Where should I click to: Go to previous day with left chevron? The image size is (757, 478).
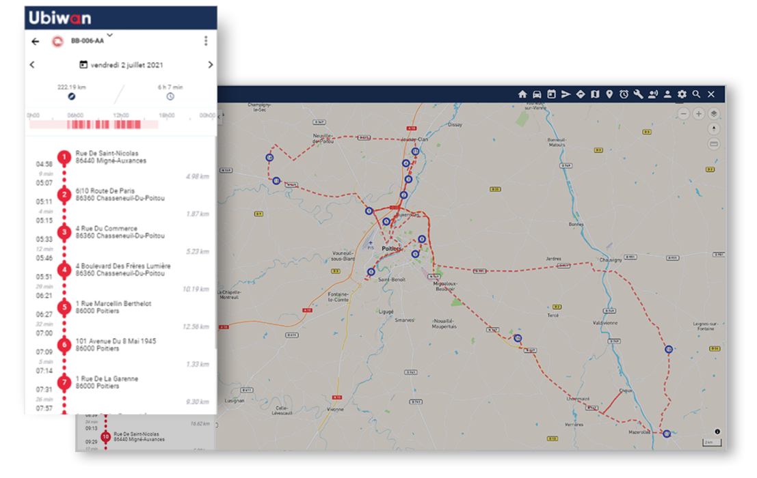click(32, 65)
